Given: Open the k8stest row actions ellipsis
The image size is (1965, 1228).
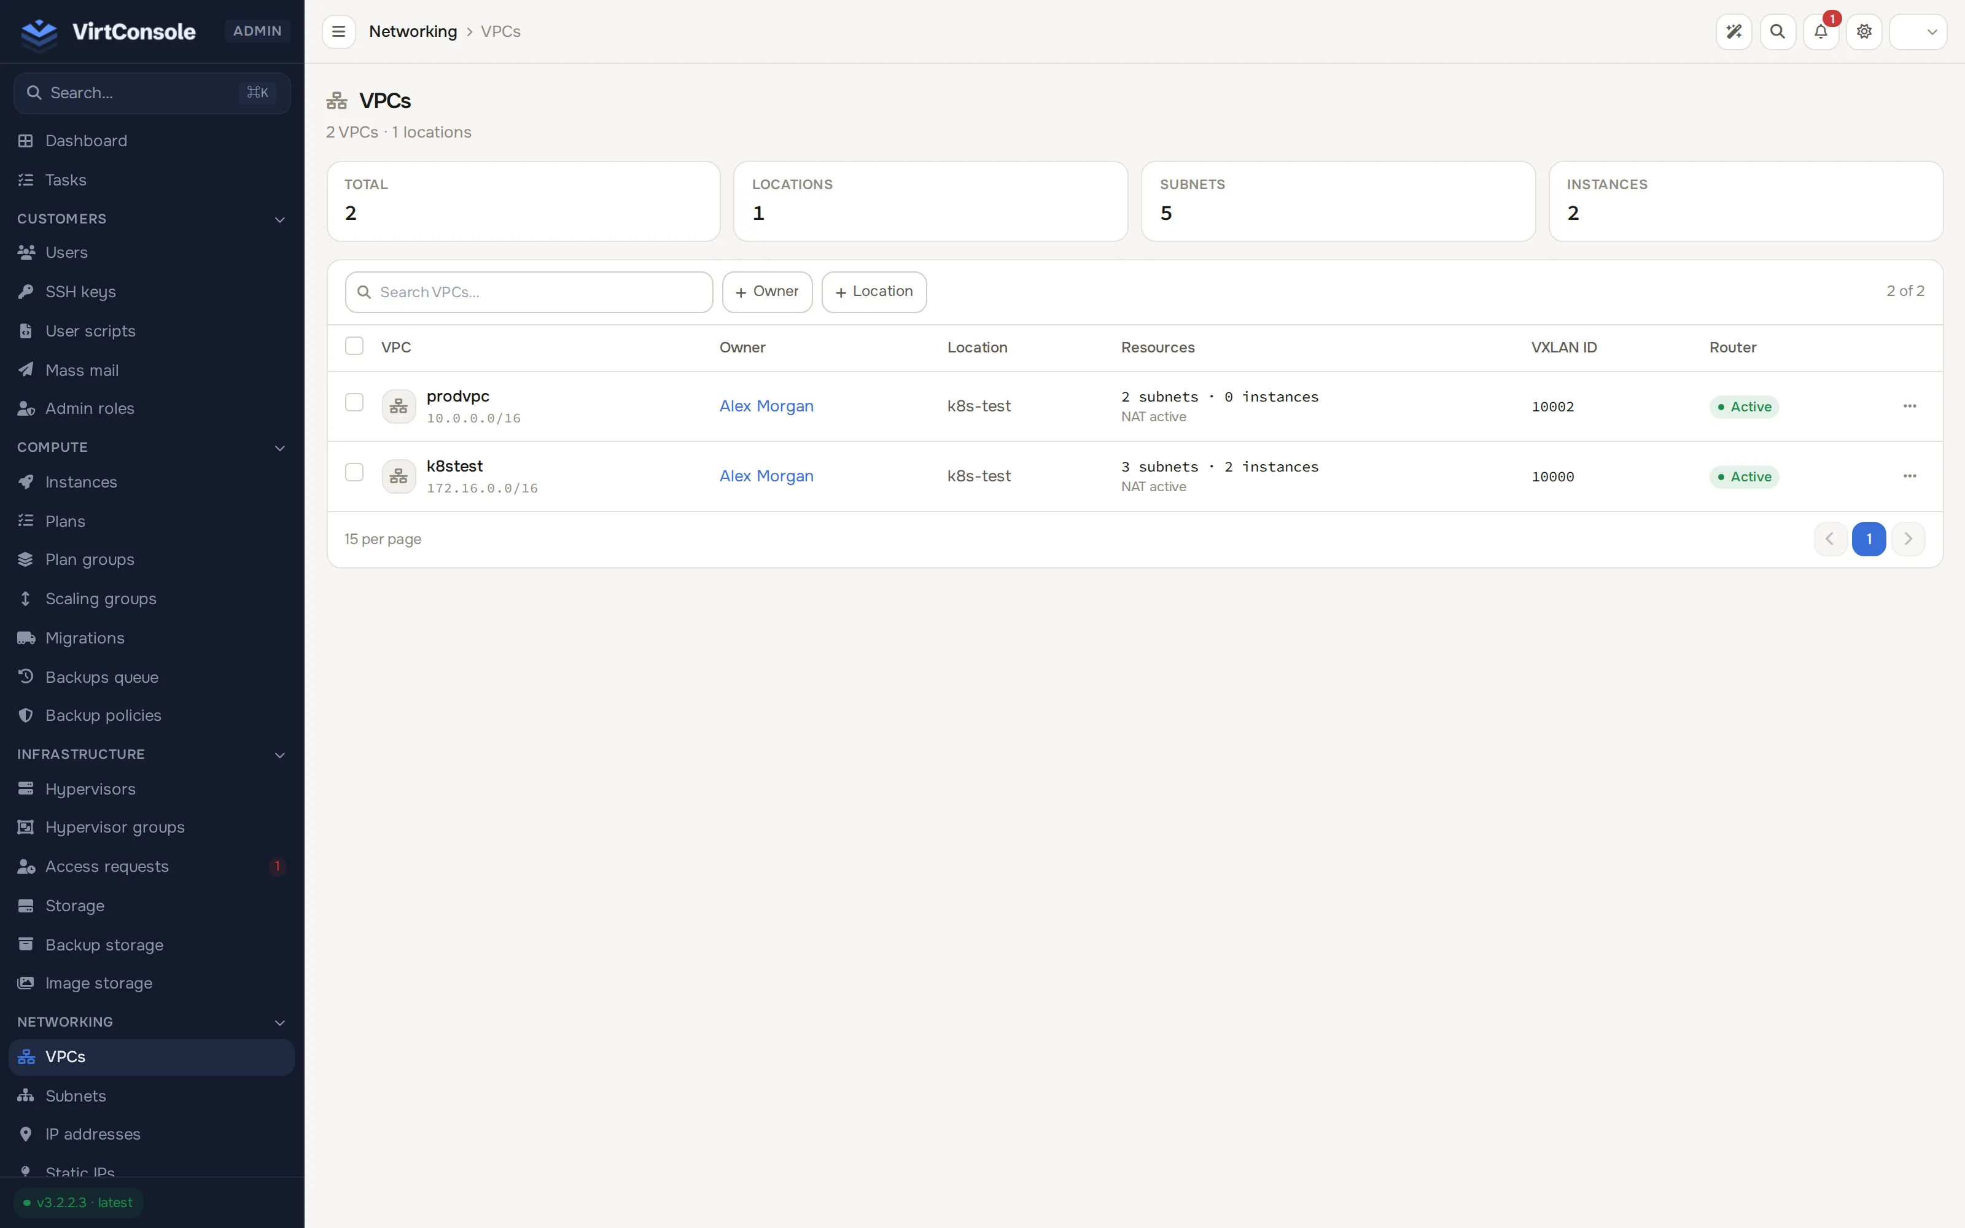Looking at the screenshot, I should coord(1910,476).
